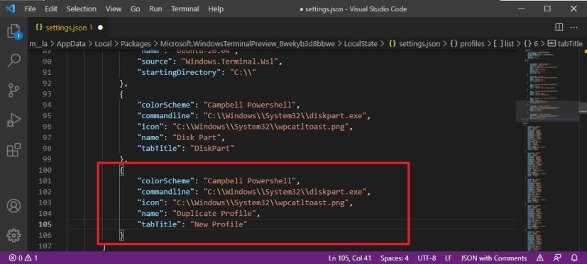Viewport: 587px width, 264px height.
Task: Click AppData in the breadcrumb
Action: coord(71,44)
